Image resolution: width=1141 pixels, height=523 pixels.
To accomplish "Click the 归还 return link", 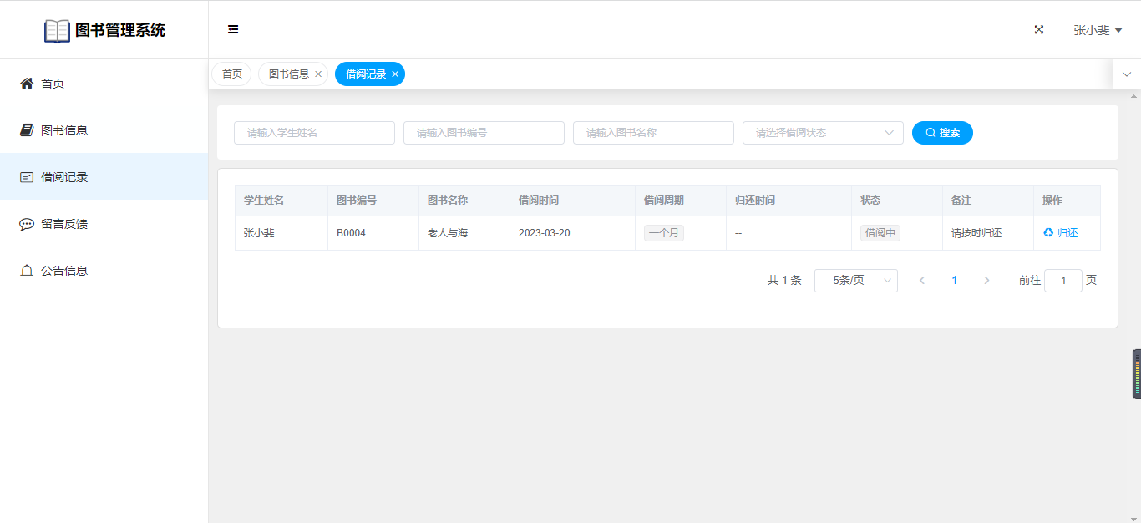I will coord(1061,233).
